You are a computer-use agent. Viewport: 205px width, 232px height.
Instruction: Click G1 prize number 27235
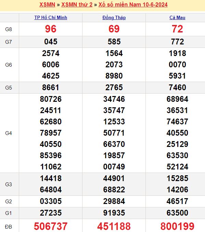(x=51, y=213)
